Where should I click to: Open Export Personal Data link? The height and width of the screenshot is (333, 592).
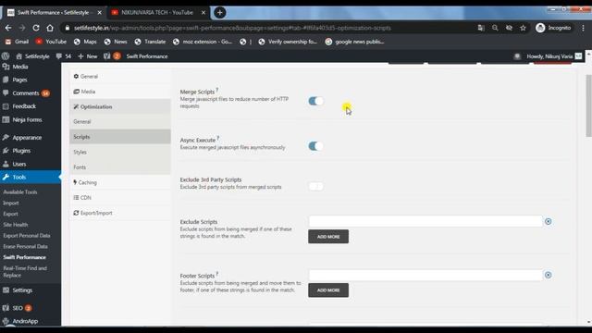(27, 236)
